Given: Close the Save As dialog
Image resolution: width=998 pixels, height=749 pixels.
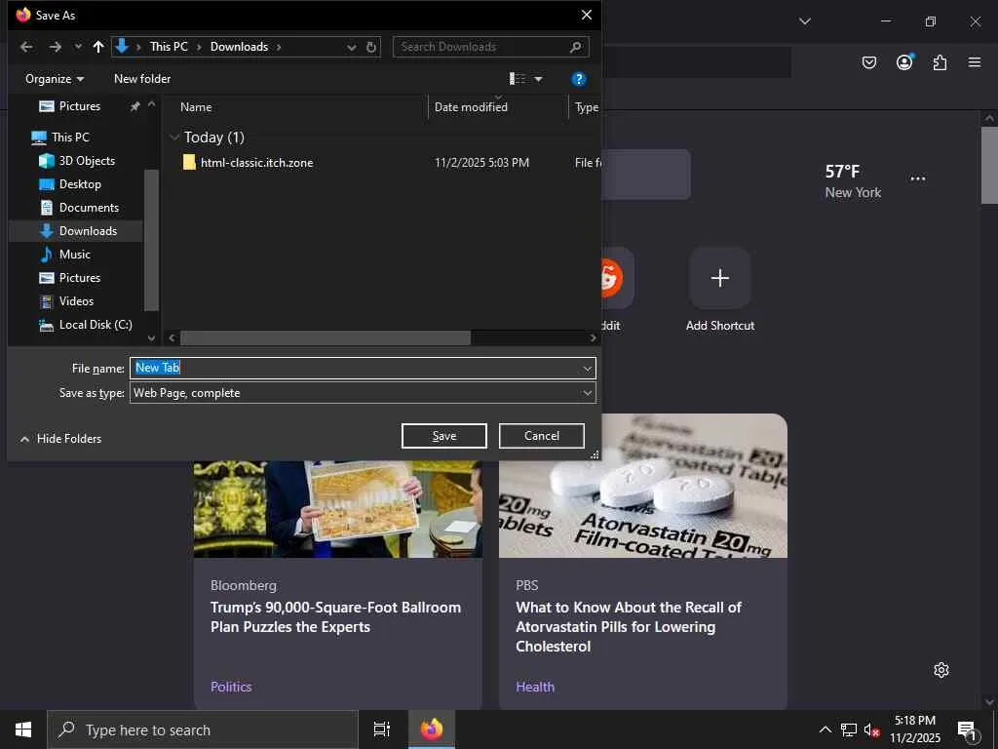Looking at the screenshot, I should click(586, 15).
